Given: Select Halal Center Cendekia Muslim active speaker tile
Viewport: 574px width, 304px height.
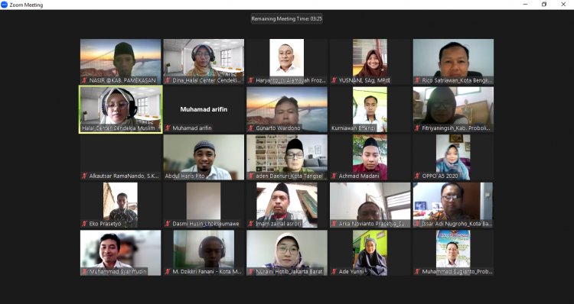Looking at the screenshot, I should point(120,109).
